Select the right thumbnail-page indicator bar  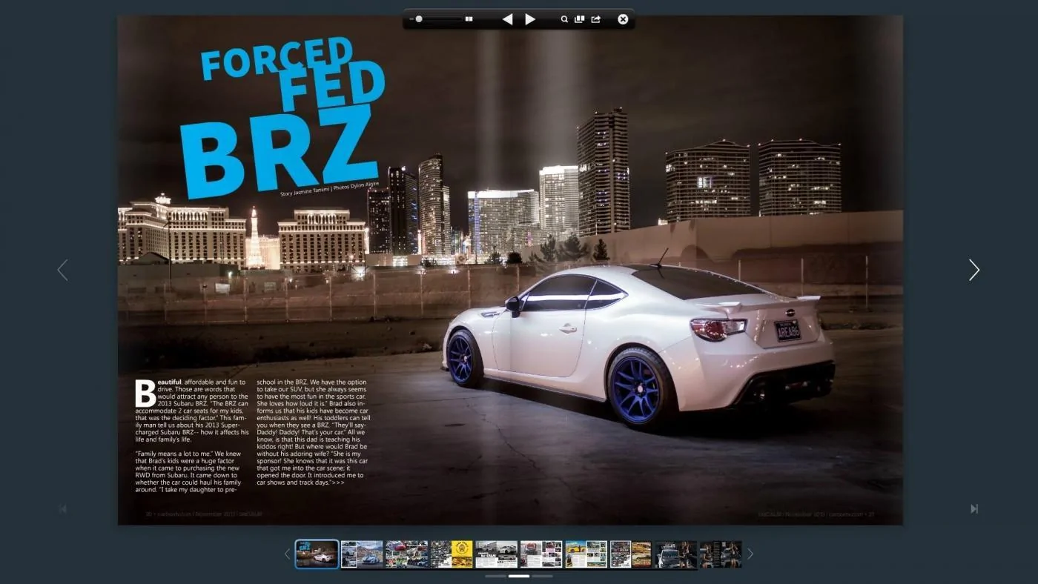[542, 576]
